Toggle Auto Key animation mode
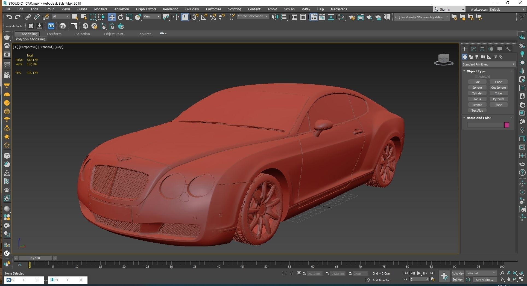 click(x=457, y=273)
